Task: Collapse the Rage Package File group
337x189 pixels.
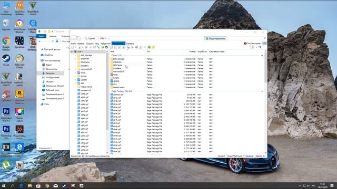Action: click(262, 91)
